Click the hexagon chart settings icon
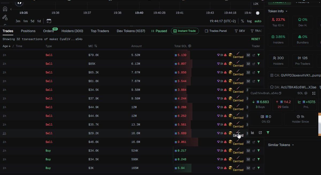The height and width of the screenshot is (175, 321). pyautogui.click(x=258, y=13)
